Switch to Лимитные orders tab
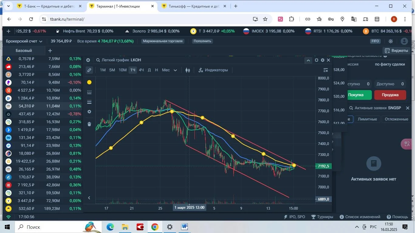 [x=367, y=119]
